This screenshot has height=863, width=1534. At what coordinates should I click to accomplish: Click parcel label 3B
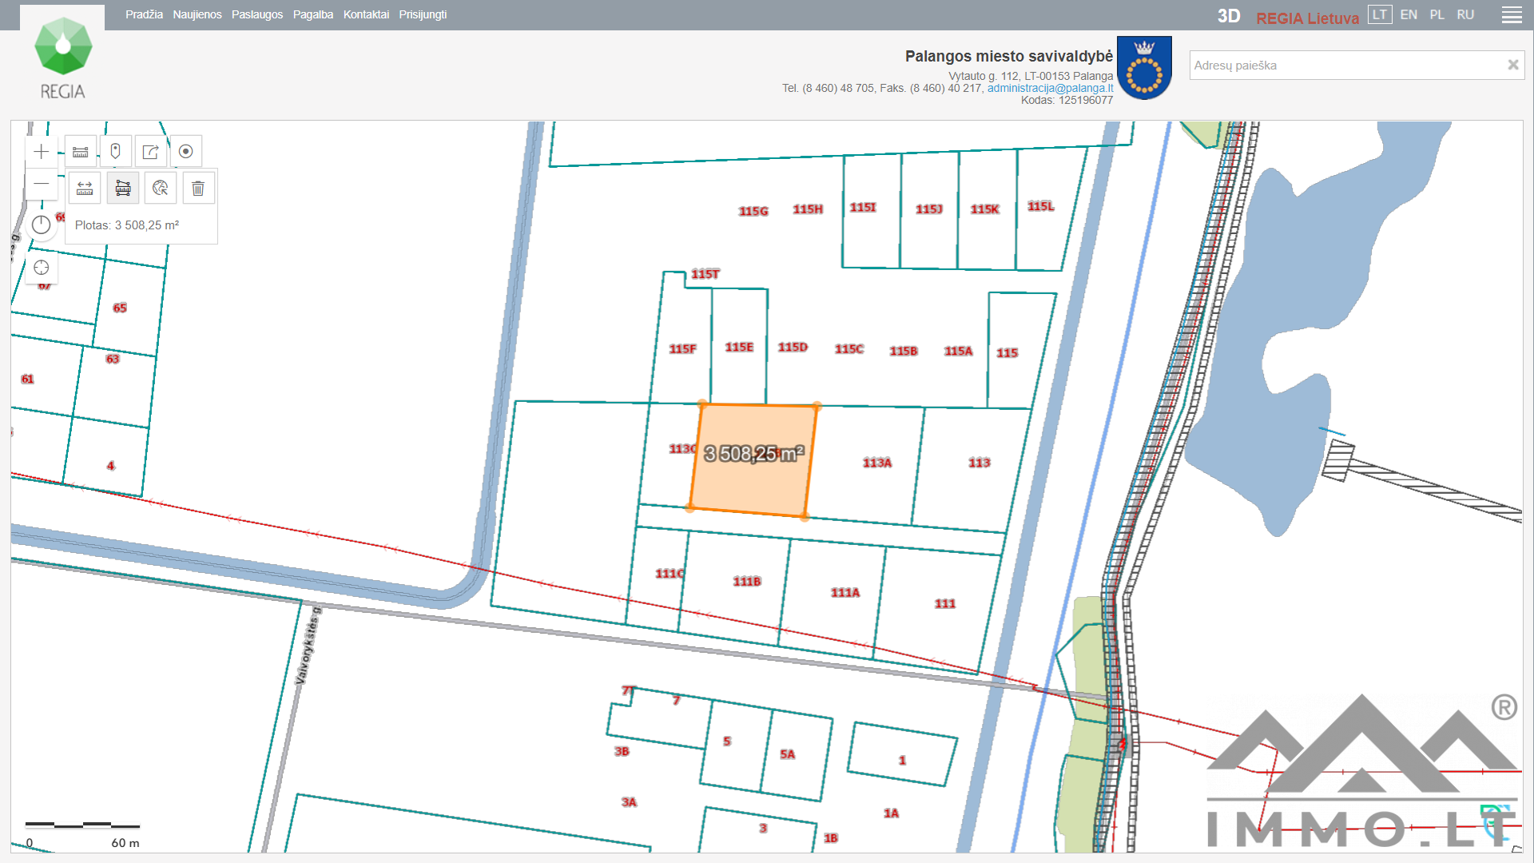click(x=622, y=752)
